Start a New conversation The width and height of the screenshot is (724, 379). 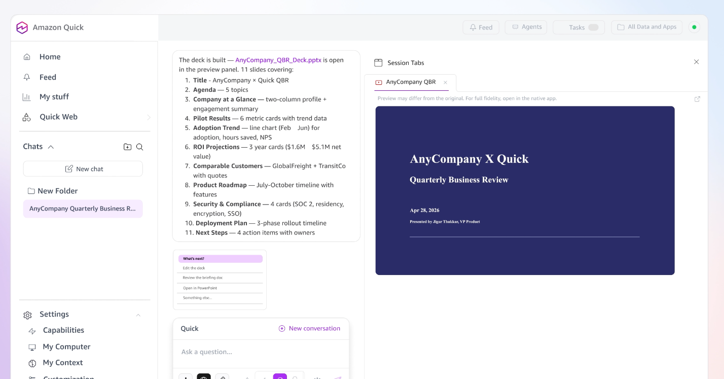309,328
